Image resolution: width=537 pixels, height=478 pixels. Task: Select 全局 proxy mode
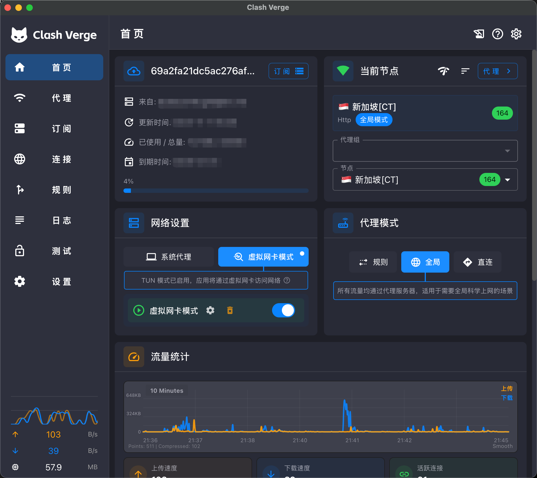click(425, 262)
